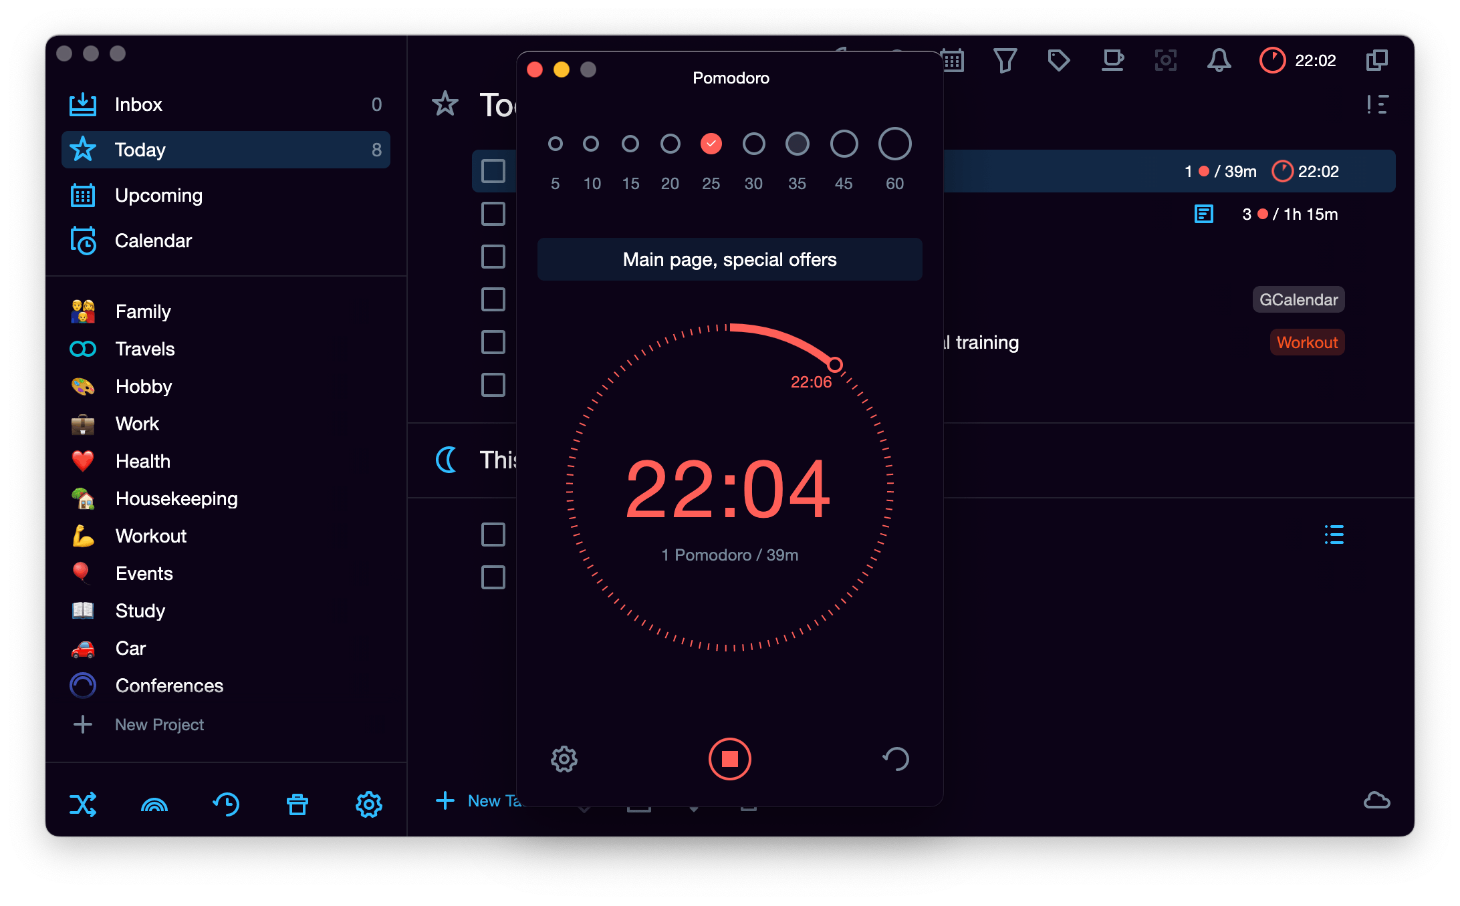Open the Travels project

click(226, 349)
